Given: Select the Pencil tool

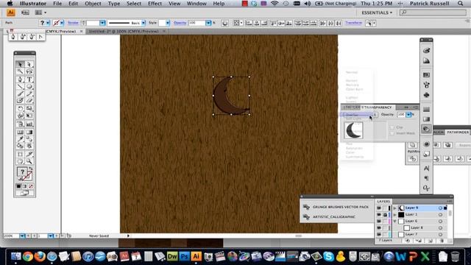Looking at the screenshot, I should (x=29, y=93).
